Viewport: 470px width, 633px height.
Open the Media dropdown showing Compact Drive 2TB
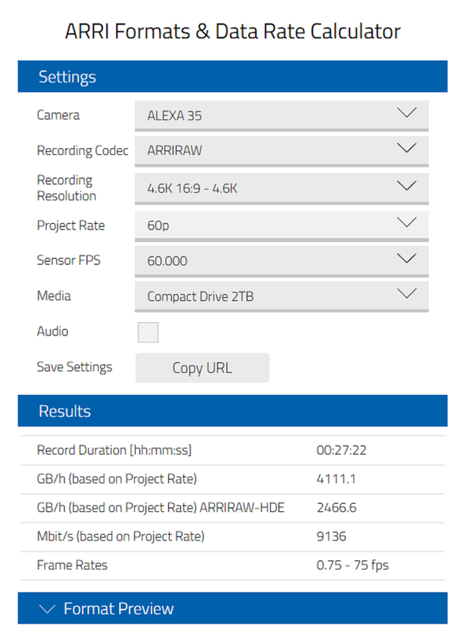click(x=281, y=297)
